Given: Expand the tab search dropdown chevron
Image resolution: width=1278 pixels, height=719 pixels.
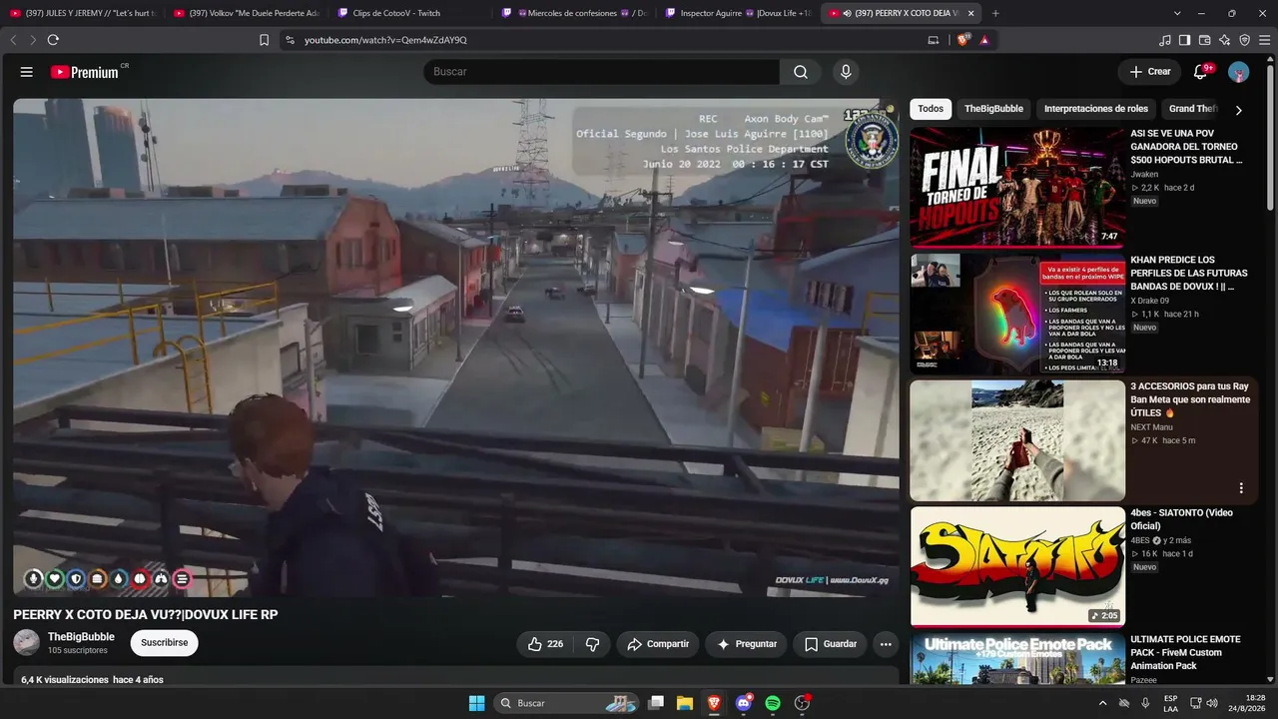Looking at the screenshot, I should (1177, 13).
